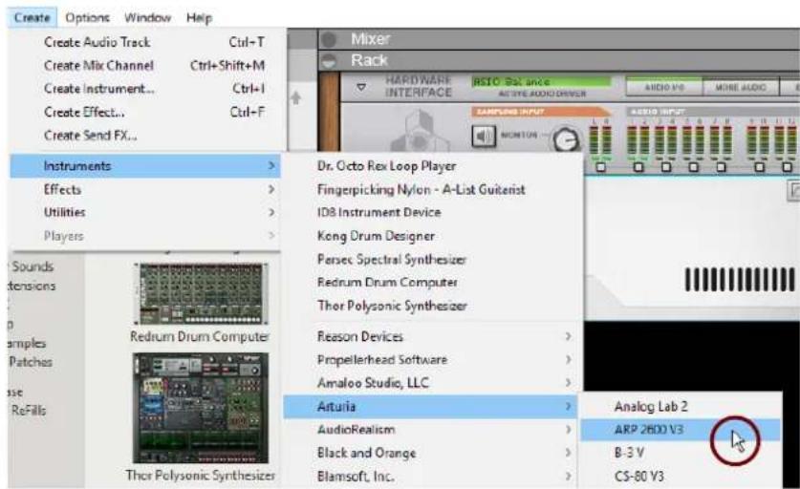Choose B-3 V instrument
800x489 pixels.
coord(681,453)
